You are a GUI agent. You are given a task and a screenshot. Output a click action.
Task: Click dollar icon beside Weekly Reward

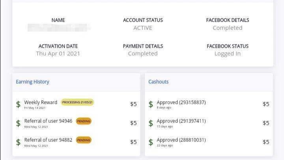pos(18,104)
